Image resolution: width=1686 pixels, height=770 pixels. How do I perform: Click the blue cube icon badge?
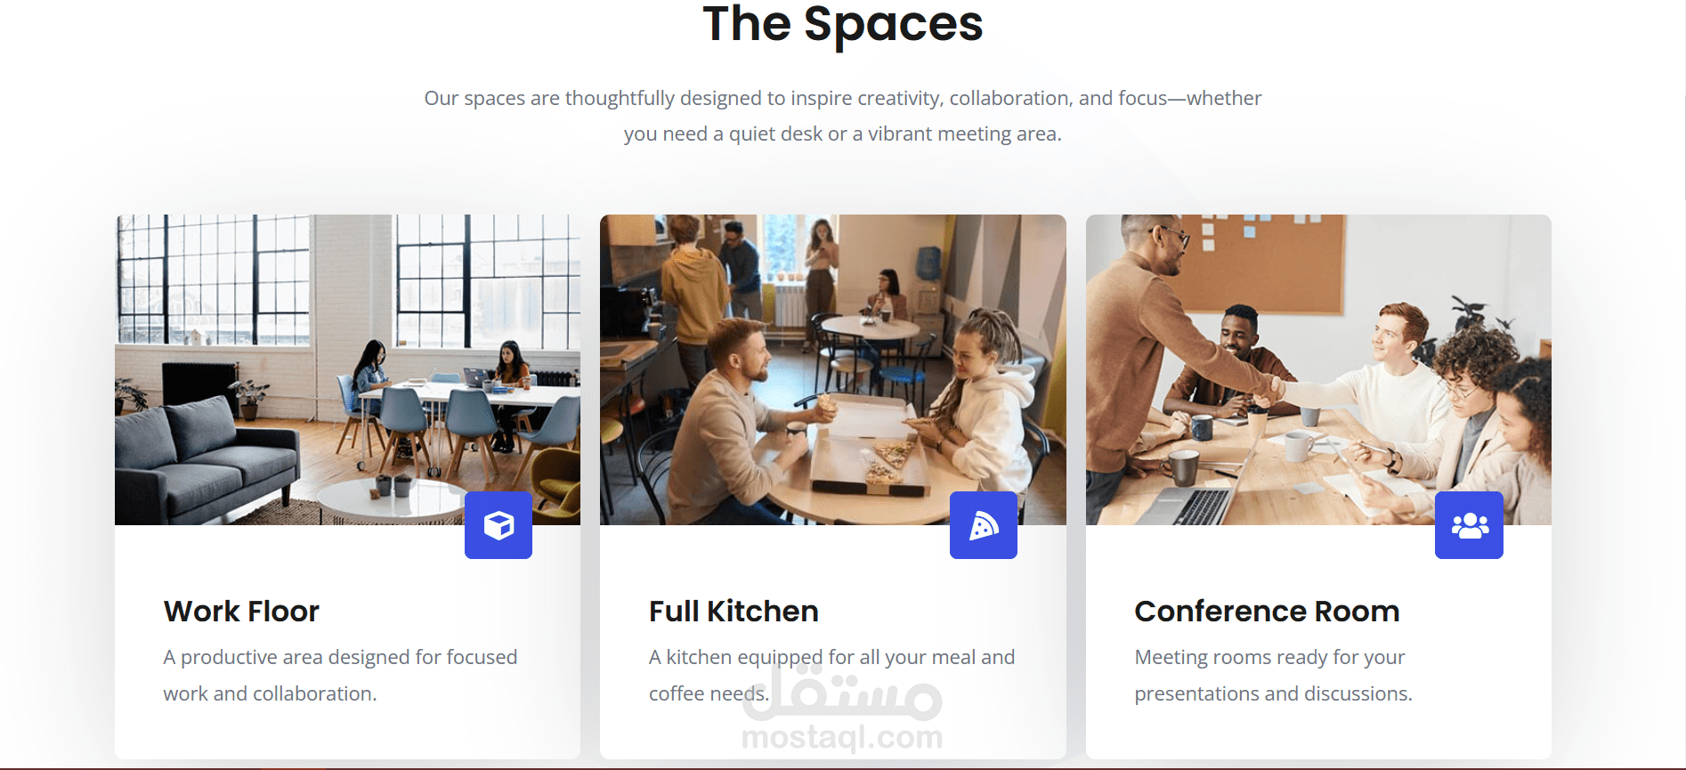[x=499, y=525]
